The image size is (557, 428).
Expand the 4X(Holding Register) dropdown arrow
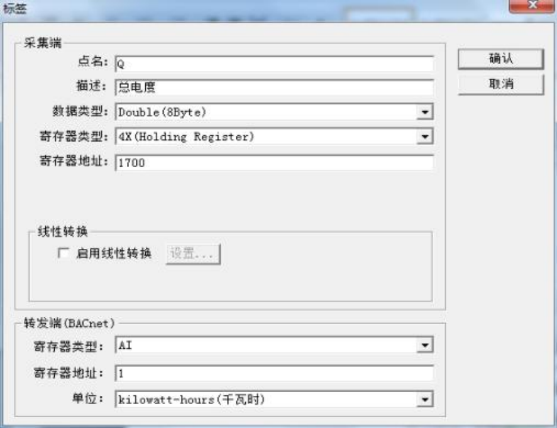[x=424, y=136]
